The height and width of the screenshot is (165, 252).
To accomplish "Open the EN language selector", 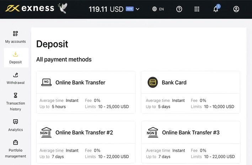I will [x=161, y=9].
